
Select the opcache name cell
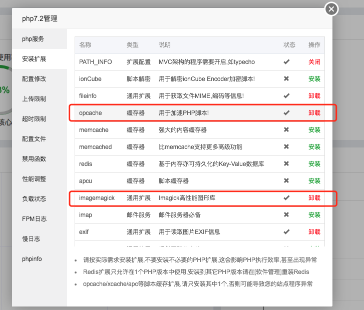coord(90,113)
